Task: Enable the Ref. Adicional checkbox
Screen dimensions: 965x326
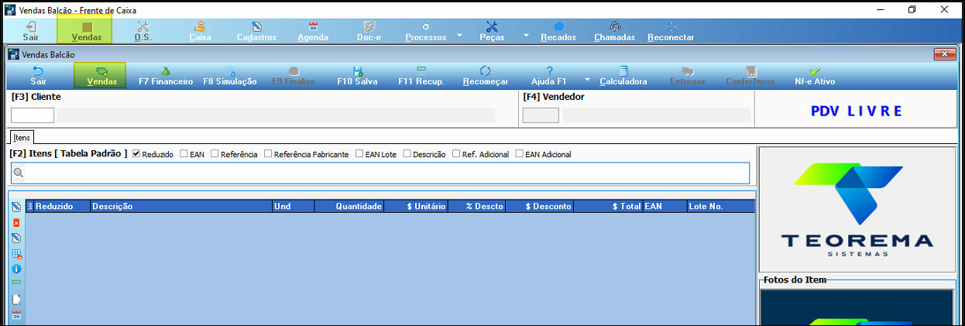Action: [x=456, y=154]
